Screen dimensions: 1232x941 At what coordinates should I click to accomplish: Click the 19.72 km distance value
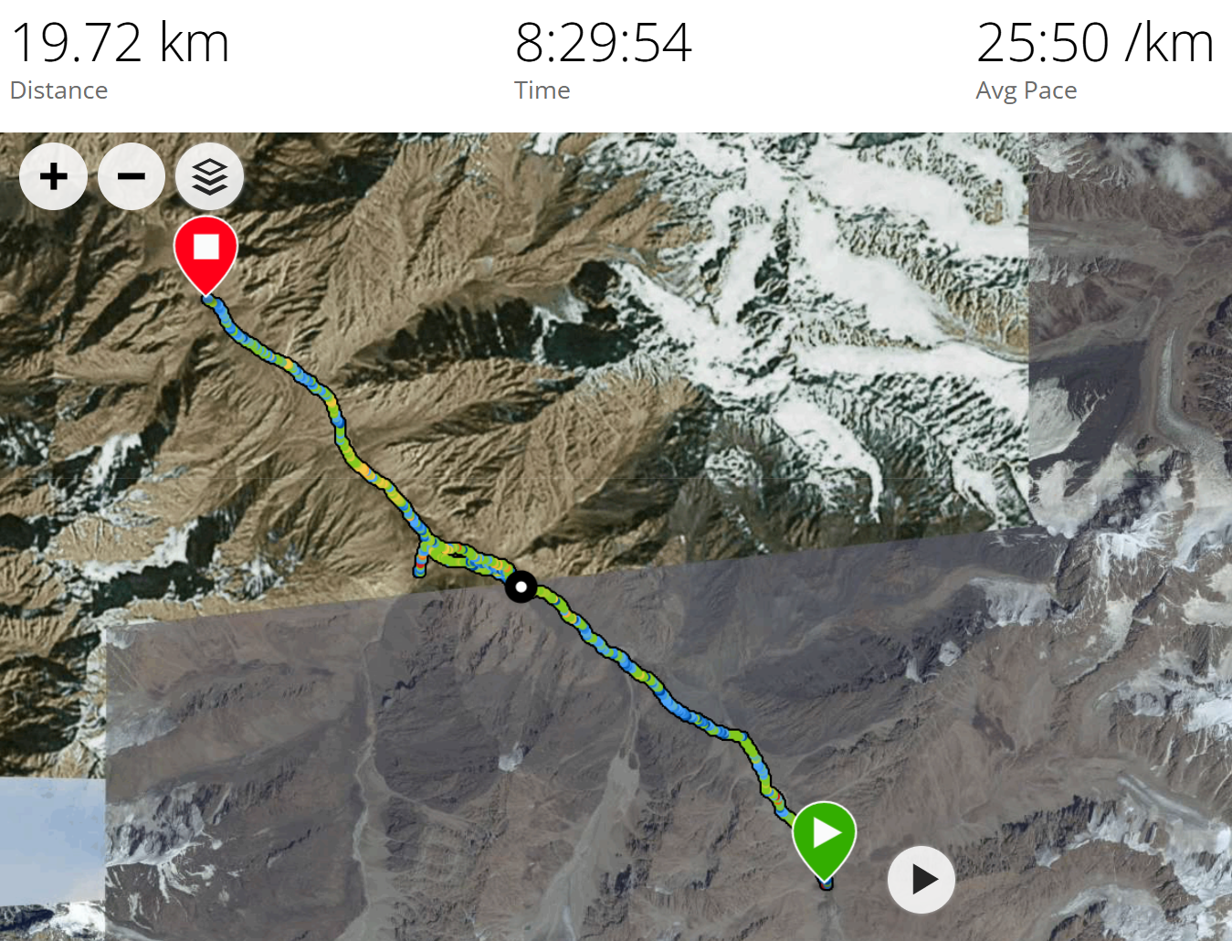click(120, 42)
